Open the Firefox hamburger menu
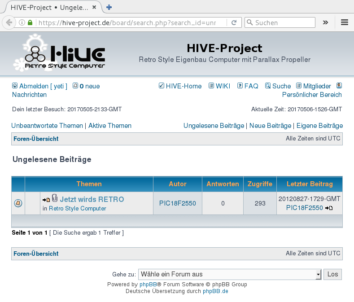 coord(345,22)
